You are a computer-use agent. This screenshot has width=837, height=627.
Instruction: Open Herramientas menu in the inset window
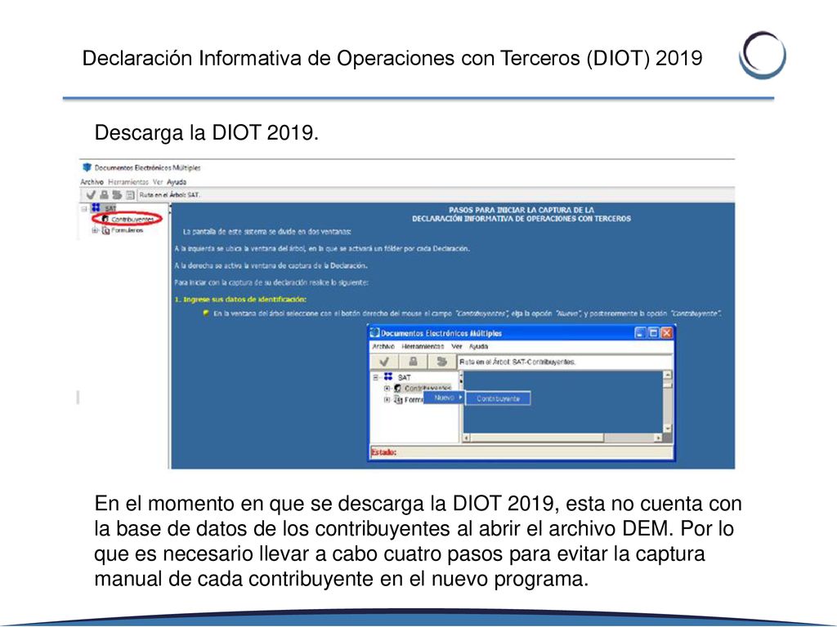[423, 346]
